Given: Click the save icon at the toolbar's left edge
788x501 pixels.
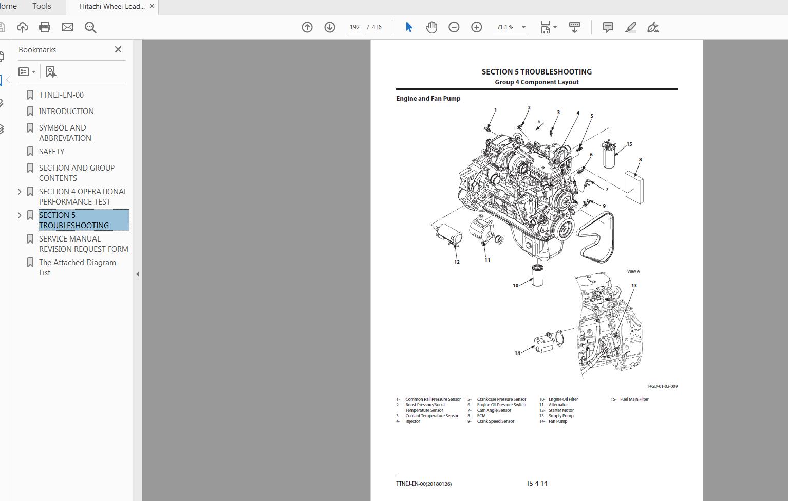Looking at the screenshot, I should click(2, 27).
